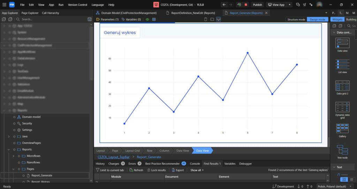Open the Version Control menu
Screen dimensions: 357x189
[77, 5]
